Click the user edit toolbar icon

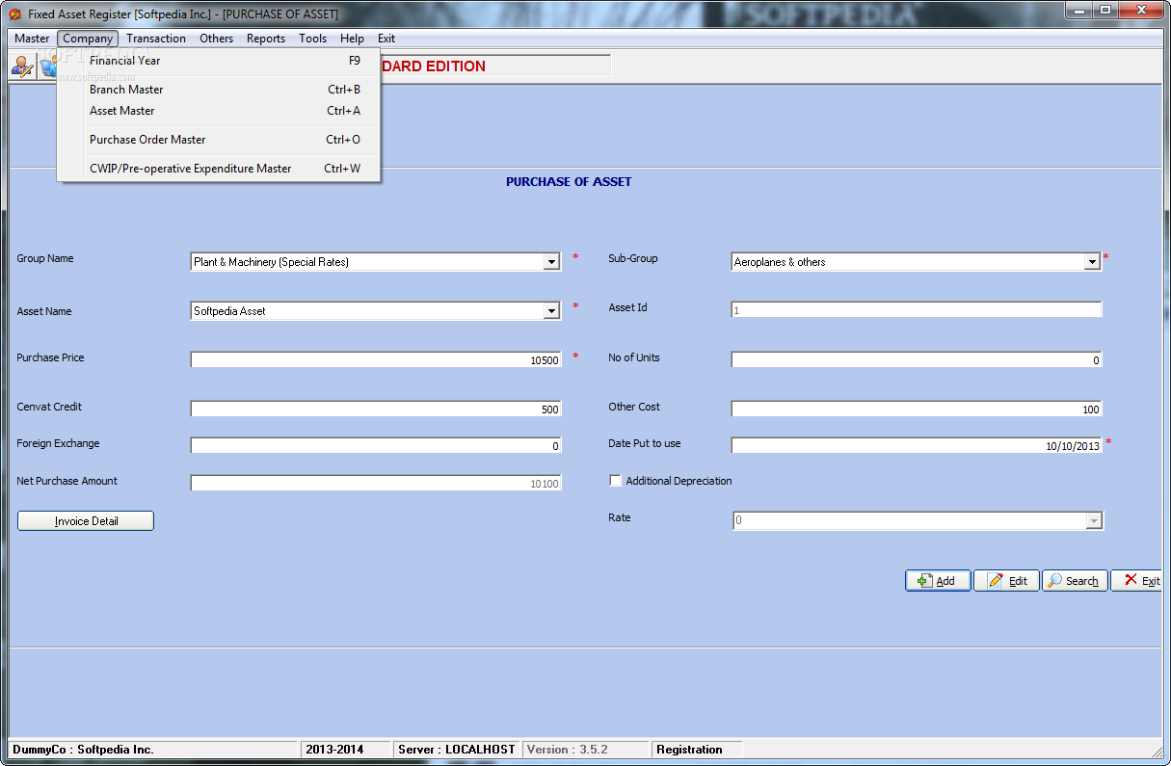pos(22,66)
